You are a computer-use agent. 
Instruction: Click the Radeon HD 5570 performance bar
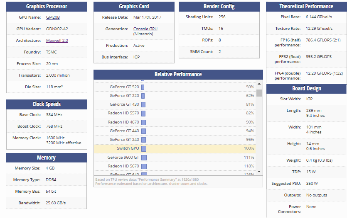(x=143, y=113)
